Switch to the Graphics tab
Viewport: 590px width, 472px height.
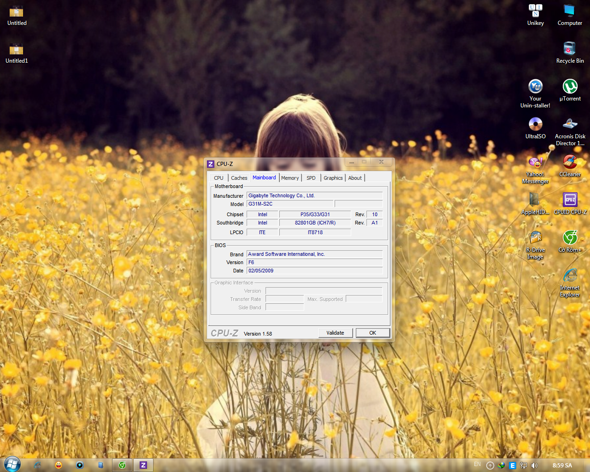333,178
